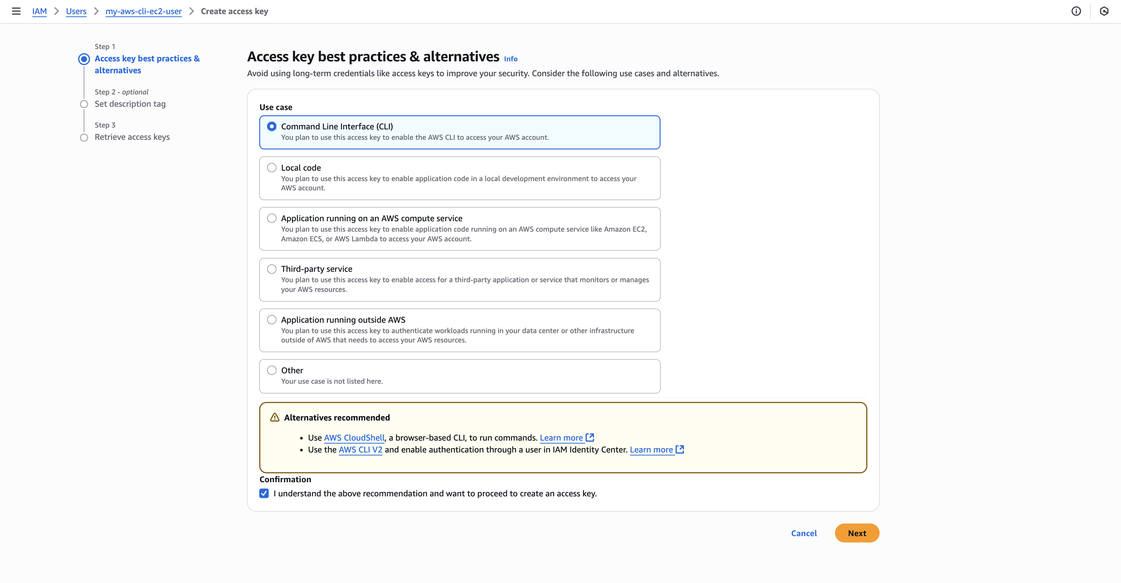Click the Confirmation heading
Screen dimensions: 1121x583
[x=286, y=480]
